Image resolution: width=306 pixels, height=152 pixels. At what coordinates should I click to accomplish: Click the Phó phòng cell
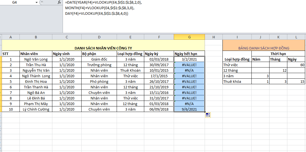(99, 81)
